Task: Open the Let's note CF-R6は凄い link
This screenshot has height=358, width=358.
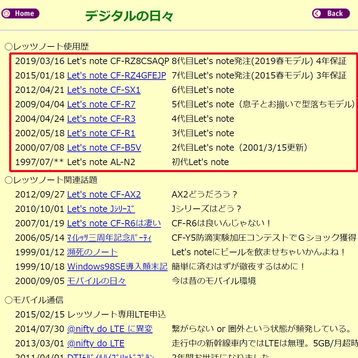Action: tap(114, 223)
